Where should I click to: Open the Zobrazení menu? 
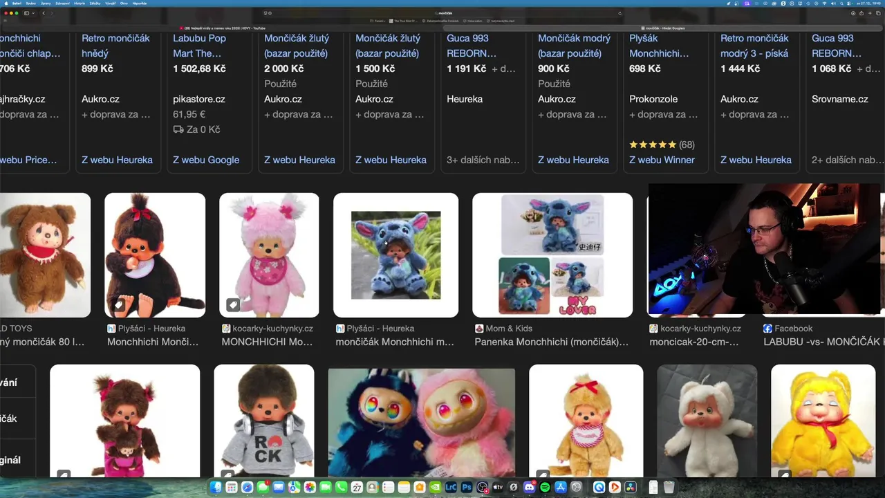(x=63, y=3)
